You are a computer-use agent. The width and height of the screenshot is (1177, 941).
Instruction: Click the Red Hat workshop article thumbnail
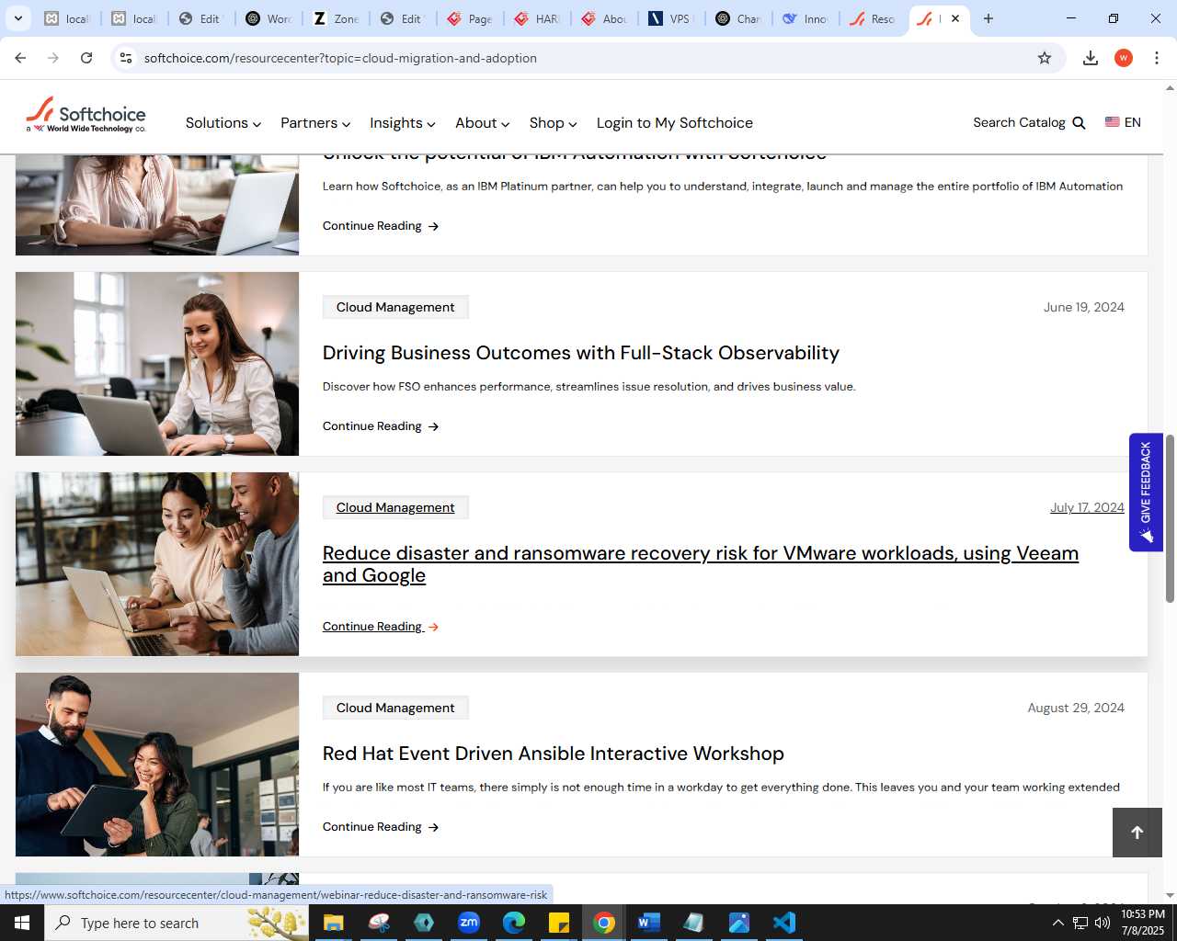point(157,765)
